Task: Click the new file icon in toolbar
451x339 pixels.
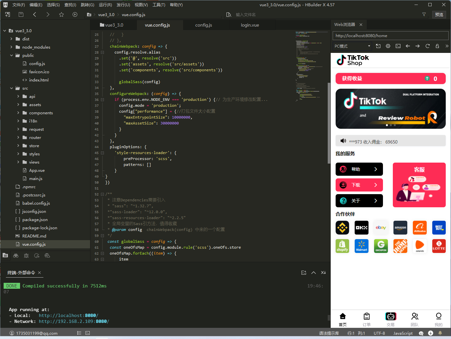Action: (x=8, y=14)
